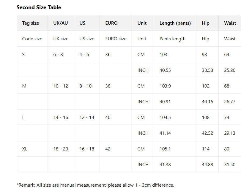The height and width of the screenshot is (192, 241).
Task: Select the pants length value '103.9'
Action: tap(165, 86)
